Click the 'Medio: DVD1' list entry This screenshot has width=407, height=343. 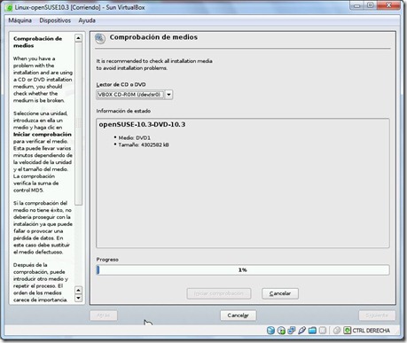pos(134,137)
